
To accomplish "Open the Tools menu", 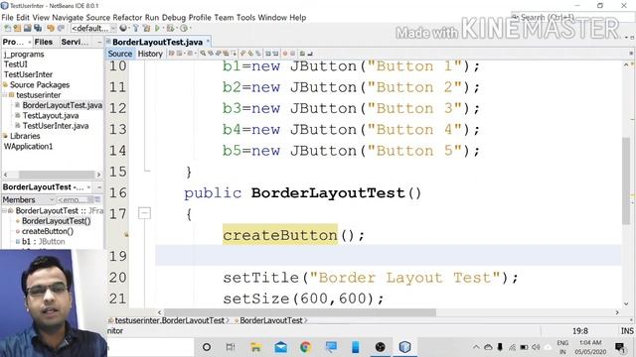I will tap(245, 18).
